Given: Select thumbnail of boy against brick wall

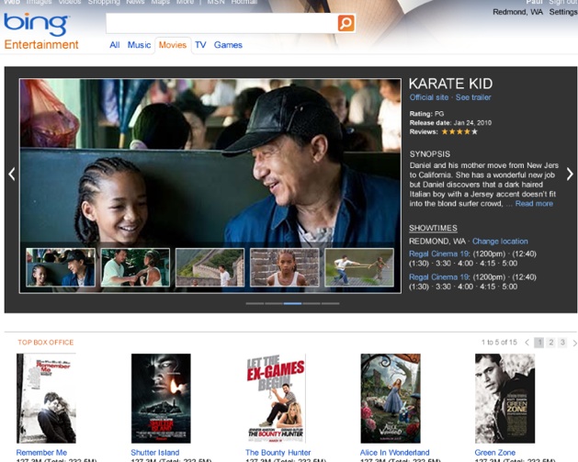Looking at the screenshot, I should (x=284, y=267).
